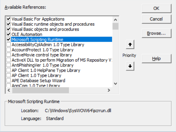The image size is (176, 132).
Task: Select AP Client 1.0 HelpPane Type Library
Action: pos(46,70)
